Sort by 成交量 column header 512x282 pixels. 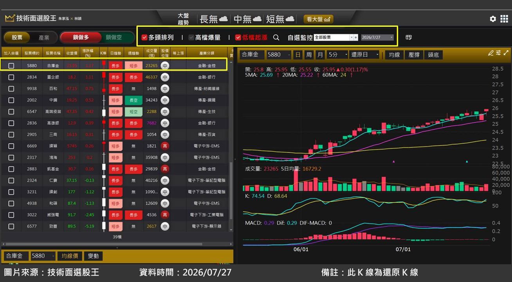coord(151,52)
